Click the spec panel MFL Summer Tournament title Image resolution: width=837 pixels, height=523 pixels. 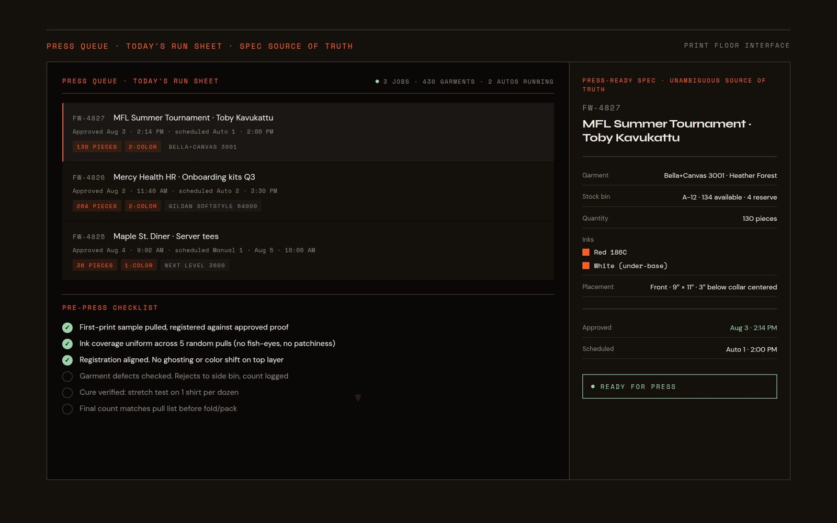tap(666, 131)
